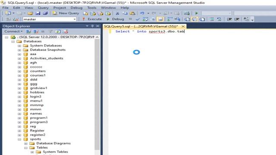The width and height of the screenshot is (276, 155).
Task: Toggle the highlighted IntelliSense Enabled icon
Action: coord(160,19)
